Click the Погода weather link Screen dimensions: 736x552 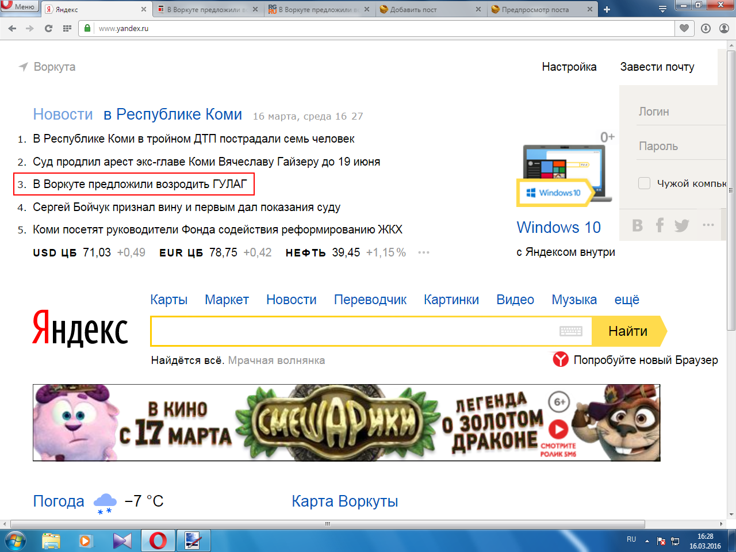click(59, 501)
